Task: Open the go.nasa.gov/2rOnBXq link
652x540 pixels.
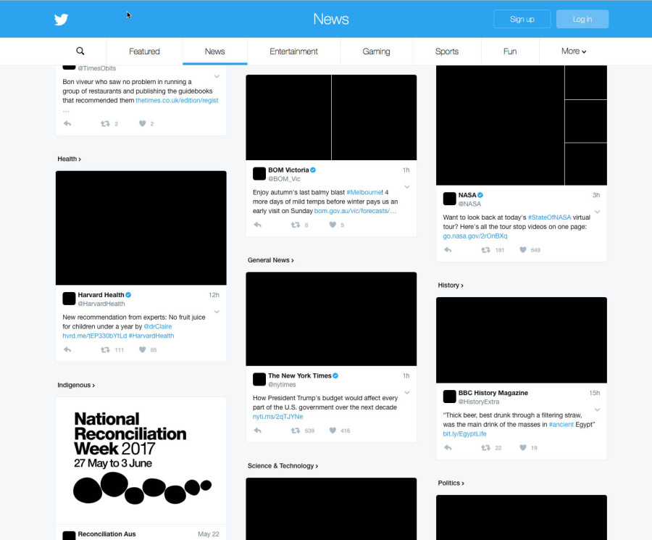Action: tap(475, 236)
